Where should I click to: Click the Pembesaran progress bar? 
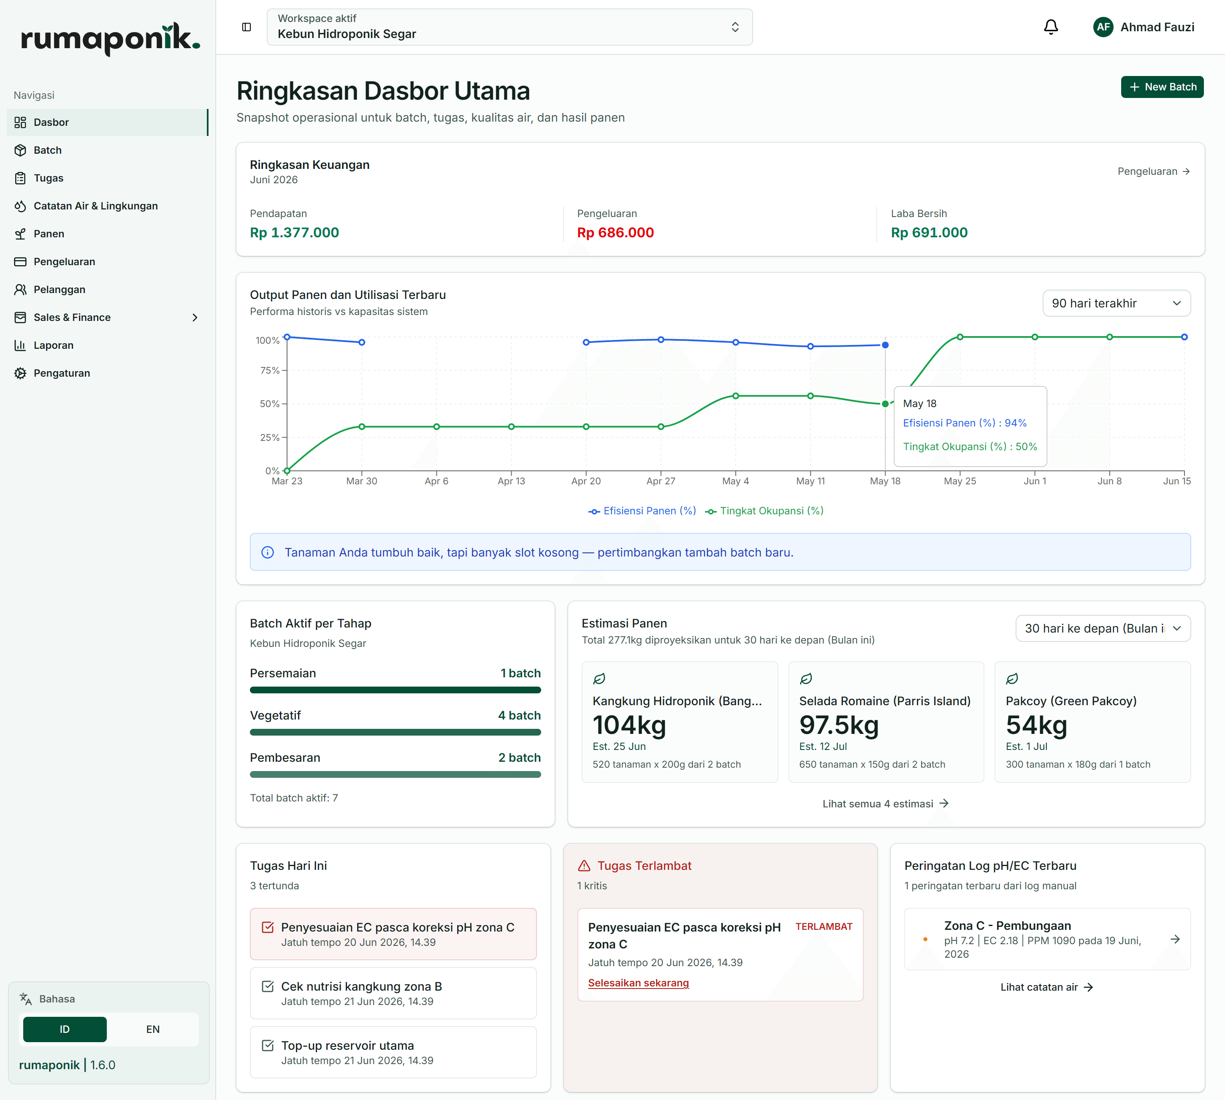click(x=395, y=775)
